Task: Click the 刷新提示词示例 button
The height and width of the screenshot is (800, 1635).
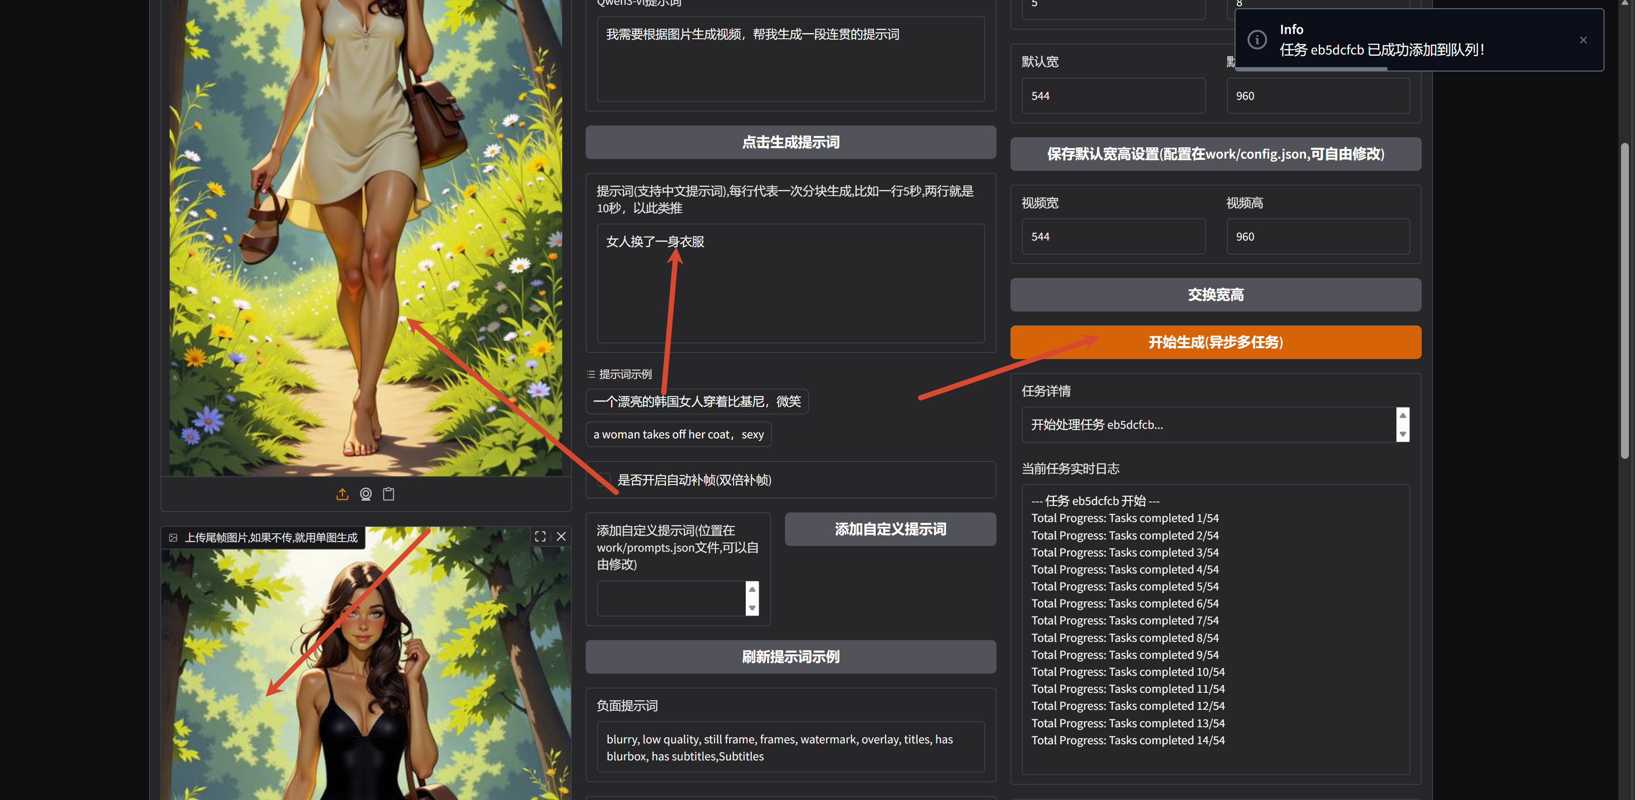Action: (790, 657)
